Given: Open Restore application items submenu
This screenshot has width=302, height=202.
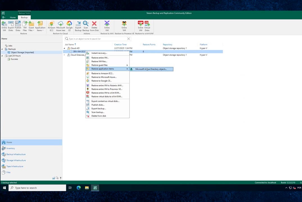Looking at the screenshot, I should point(108,69).
